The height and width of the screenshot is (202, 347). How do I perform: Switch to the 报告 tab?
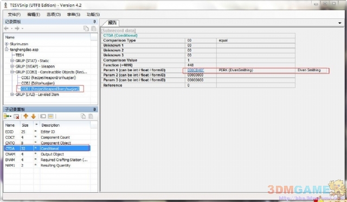(x=112, y=23)
